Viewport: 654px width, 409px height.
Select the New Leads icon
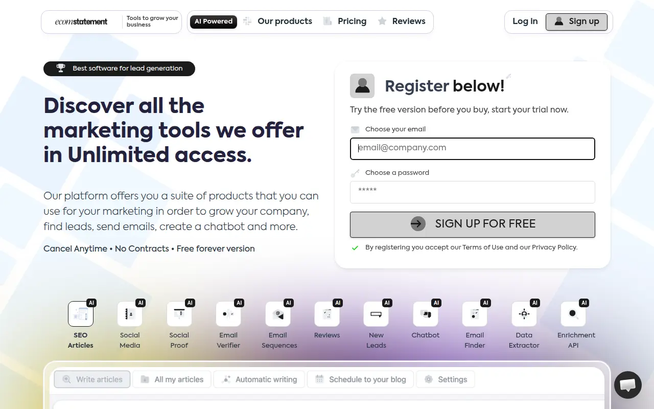376,314
